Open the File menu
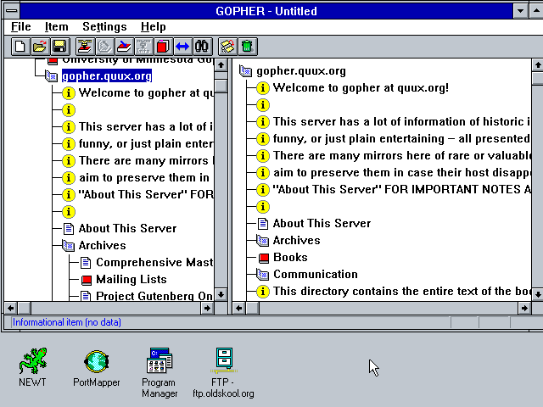543x407 pixels. [20, 26]
